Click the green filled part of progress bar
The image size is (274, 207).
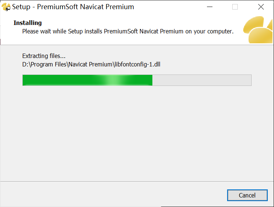point(59,80)
